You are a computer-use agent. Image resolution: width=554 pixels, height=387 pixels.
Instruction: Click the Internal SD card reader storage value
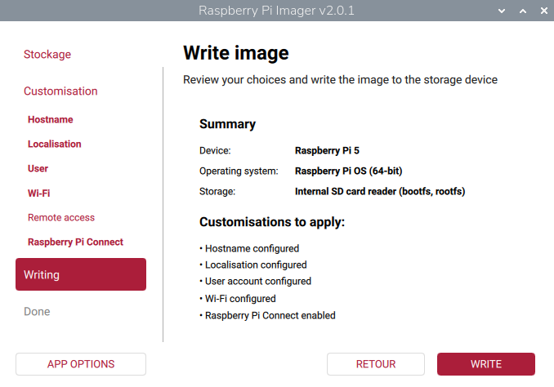click(x=380, y=192)
